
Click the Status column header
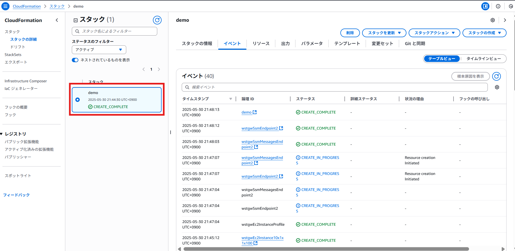[306, 99]
